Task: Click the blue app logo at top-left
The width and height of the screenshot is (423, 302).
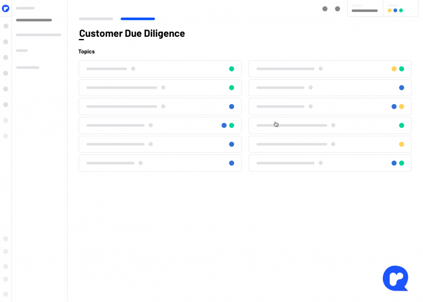Action: [6, 8]
